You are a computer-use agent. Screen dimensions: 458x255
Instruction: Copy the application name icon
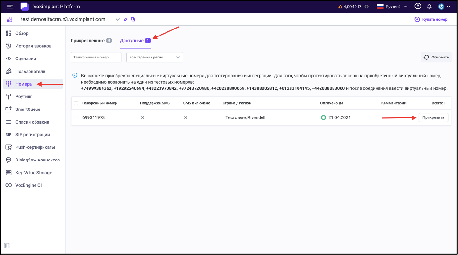coord(133,19)
